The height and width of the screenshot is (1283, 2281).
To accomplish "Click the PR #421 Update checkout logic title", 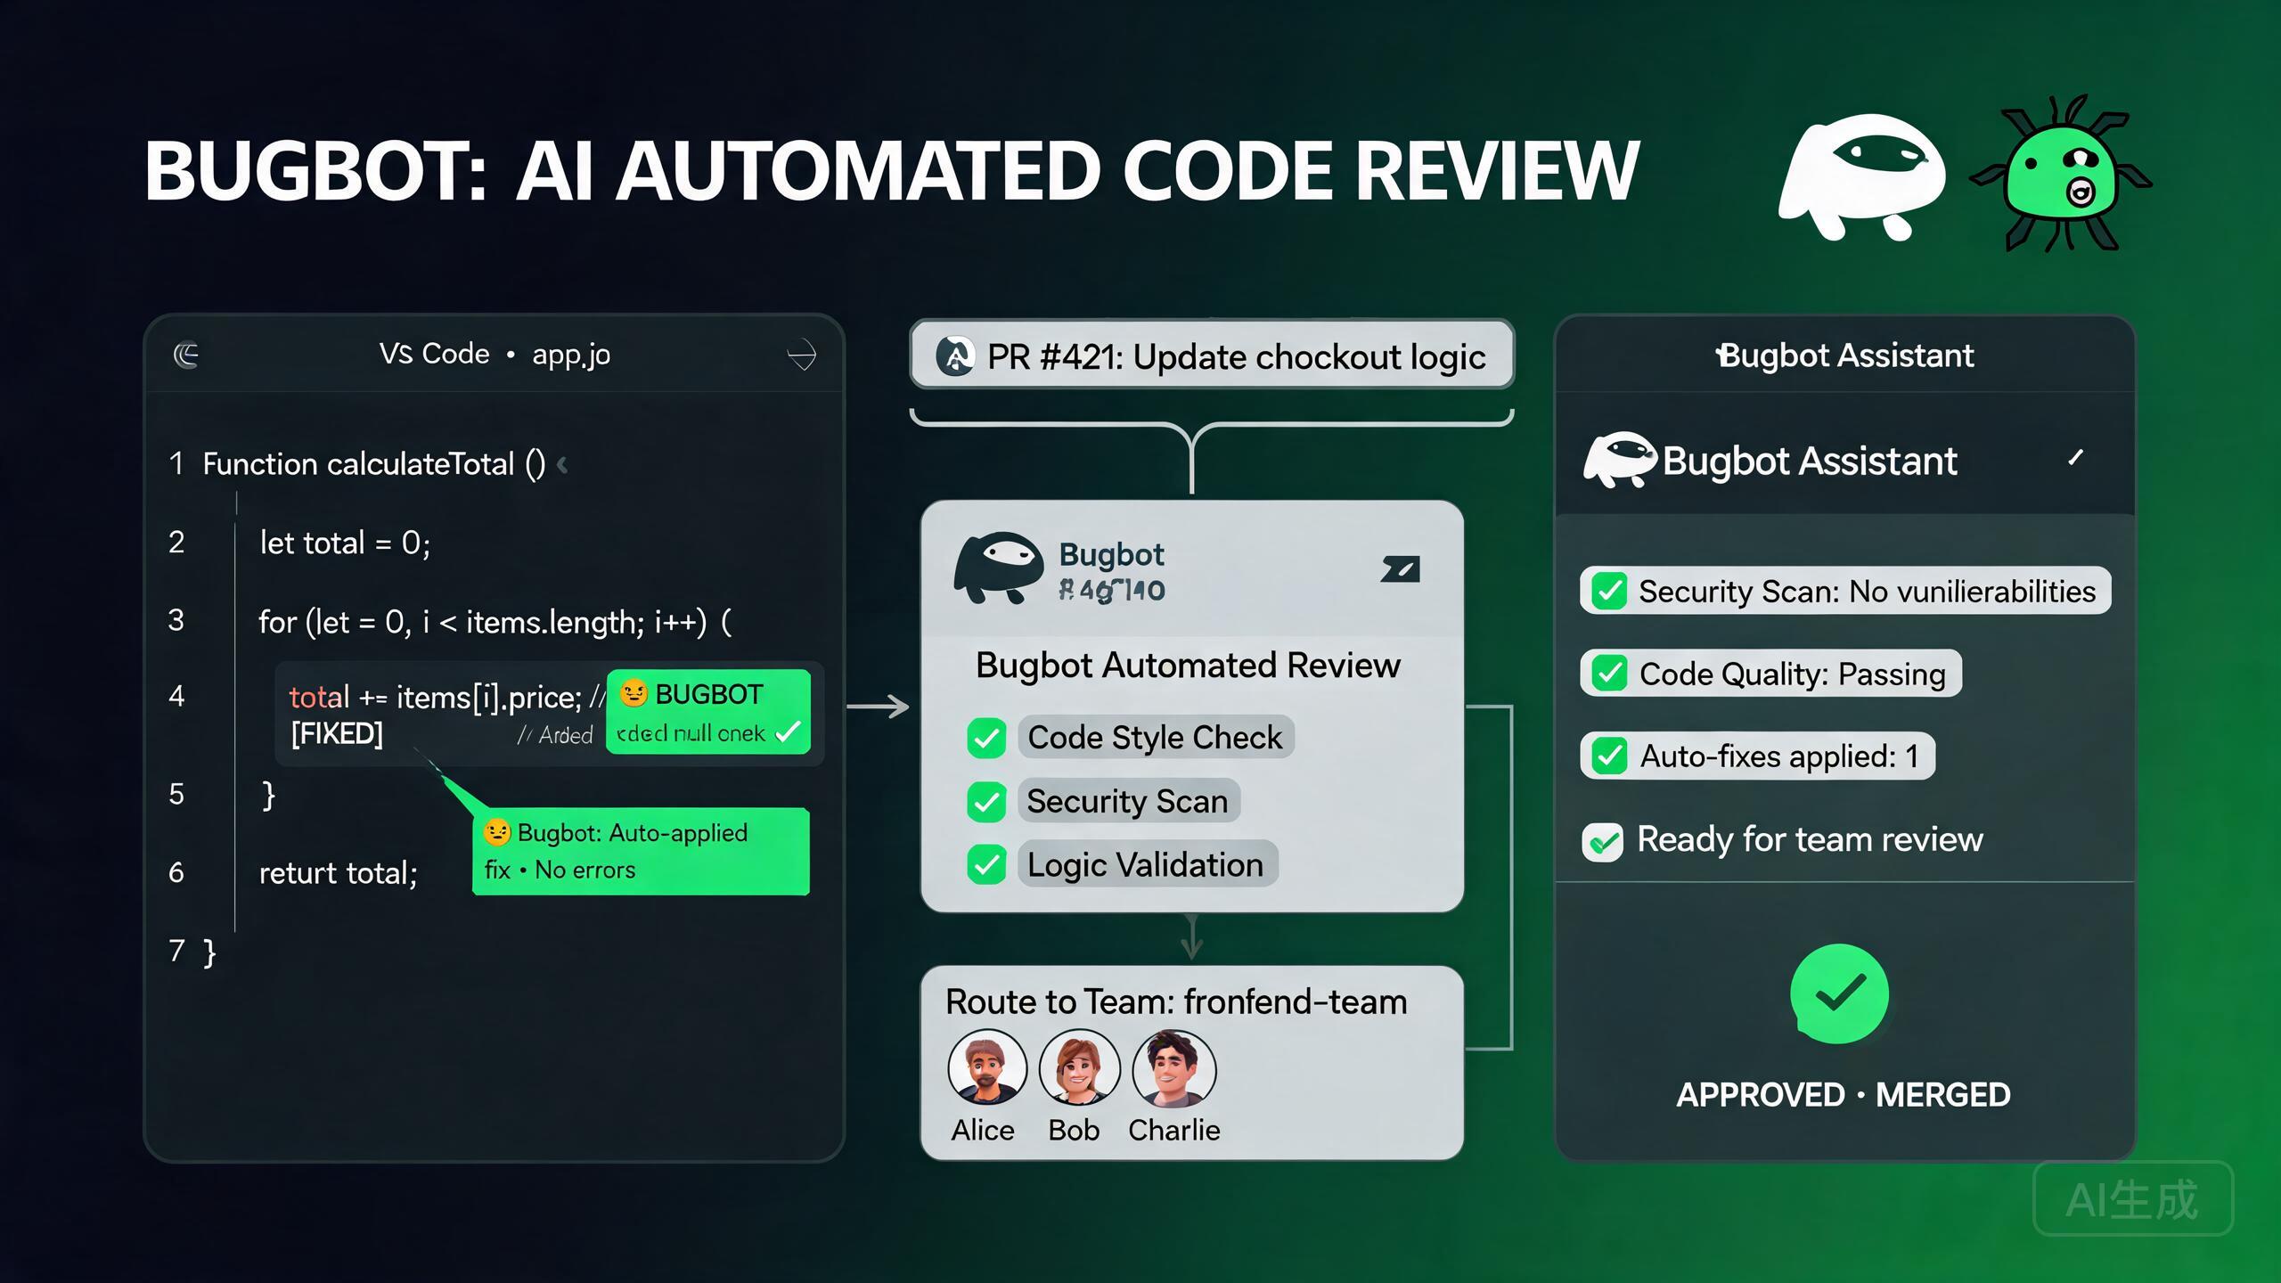I will coord(1236,357).
